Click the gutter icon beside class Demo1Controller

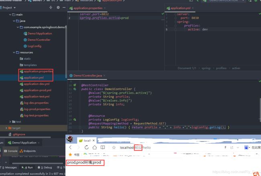75,89
